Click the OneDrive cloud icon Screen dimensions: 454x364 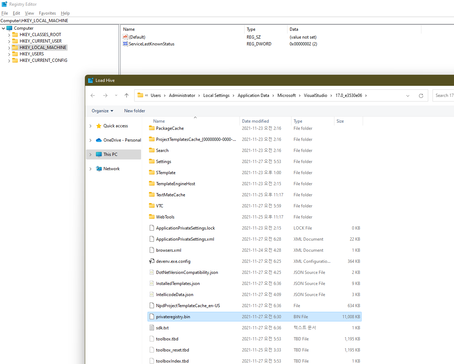coord(99,140)
